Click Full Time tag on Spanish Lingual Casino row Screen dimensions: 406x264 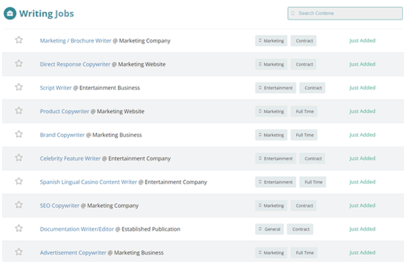pos(312,182)
